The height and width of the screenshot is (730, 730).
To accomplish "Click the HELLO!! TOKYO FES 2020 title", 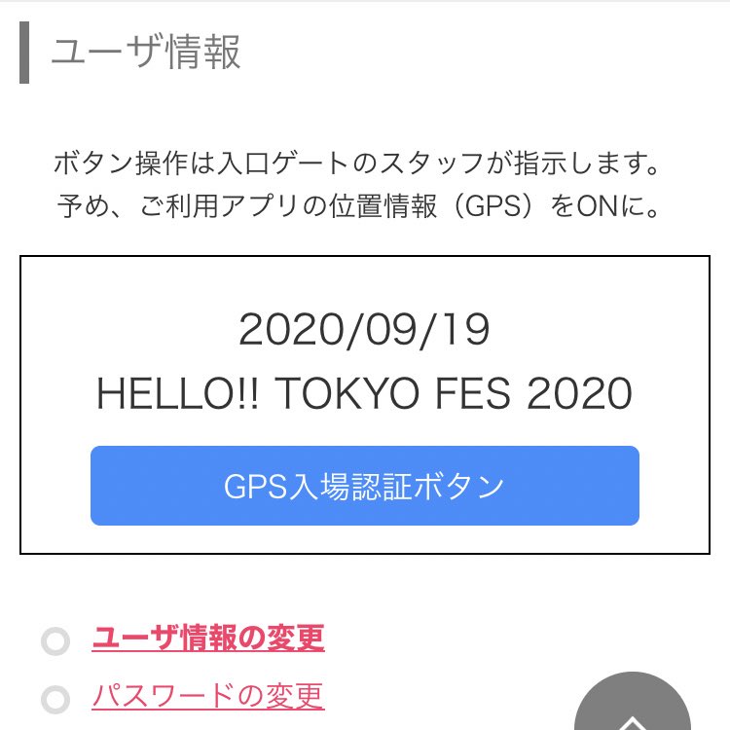I will point(364,394).
